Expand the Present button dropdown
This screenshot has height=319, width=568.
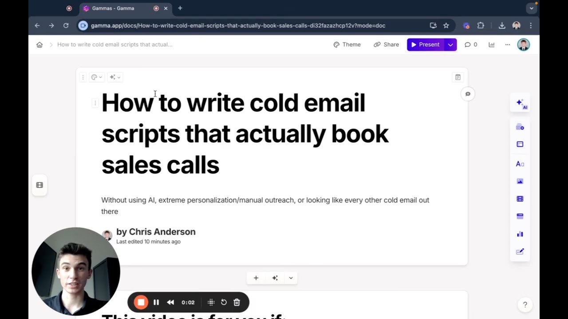450,44
